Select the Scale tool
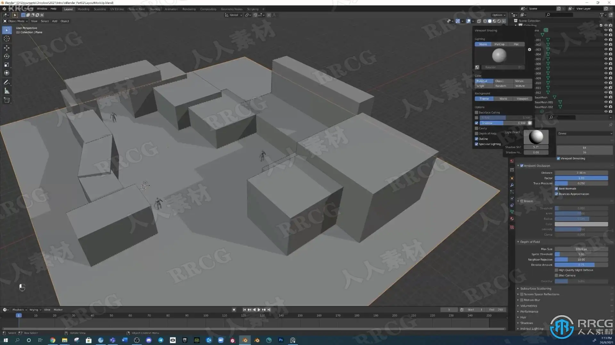Image resolution: width=615 pixels, height=345 pixels. [x=7, y=65]
